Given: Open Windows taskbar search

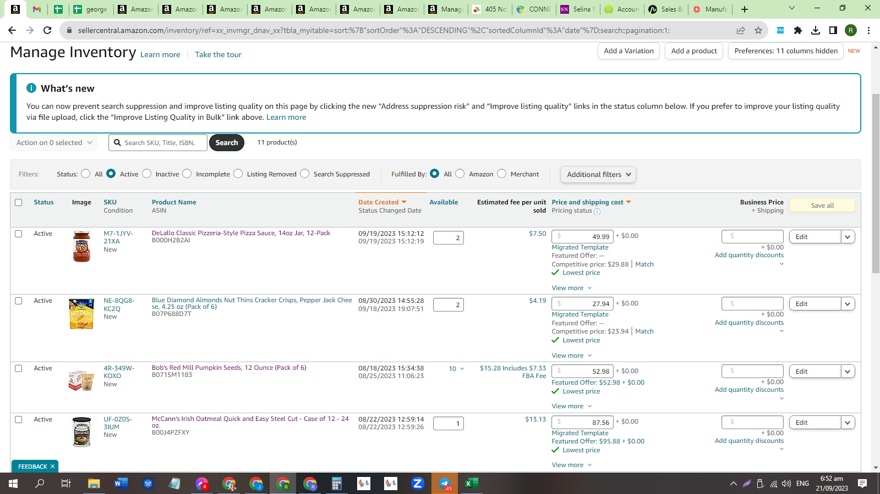Looking at the screenshot, I should click(x=40, y=484).
